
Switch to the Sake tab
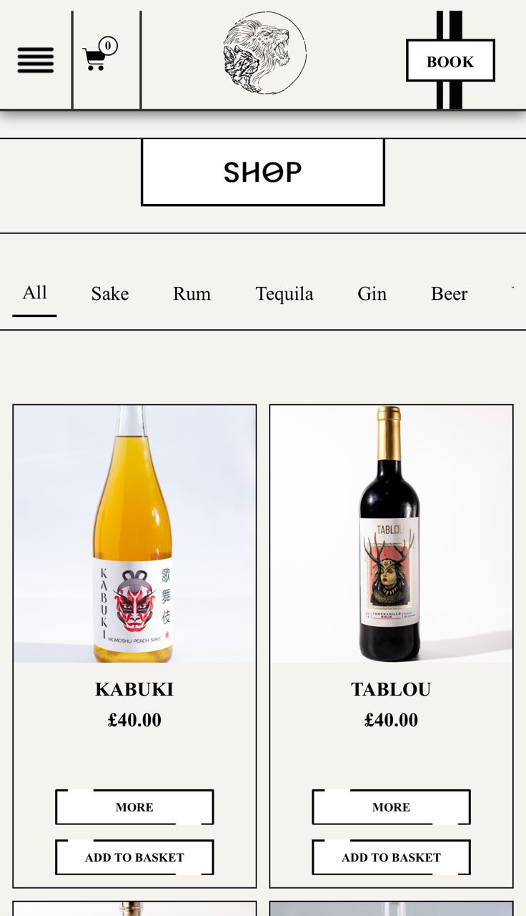coord(110,293)
